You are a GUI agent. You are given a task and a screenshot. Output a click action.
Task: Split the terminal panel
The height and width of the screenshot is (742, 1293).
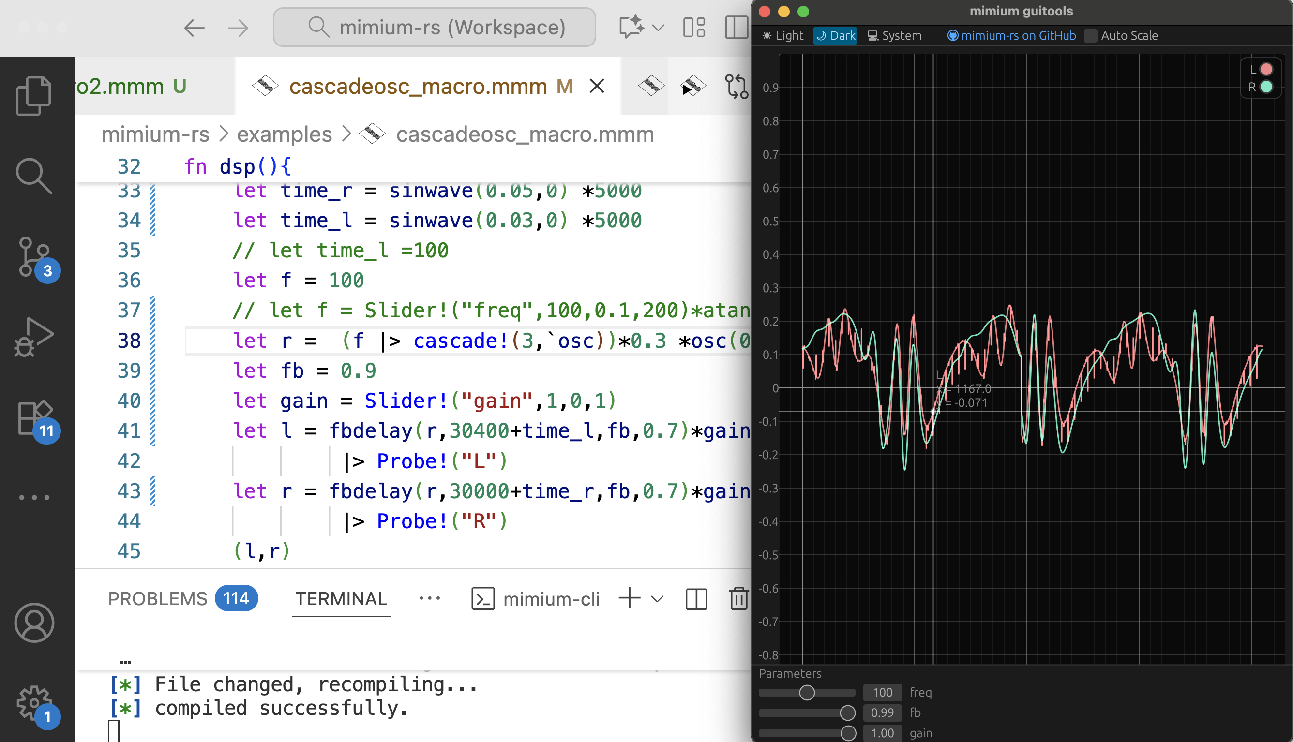pyautogui.click(x=696, y=599)
